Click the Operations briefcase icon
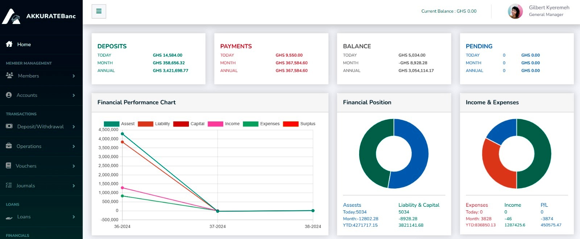The width and height of the screenshot is (580, 239). point(9,146)
